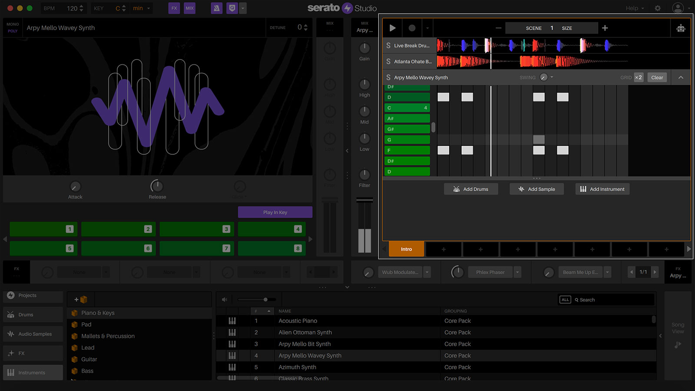Toggle the MIX button in top toolbar
Viewport: 695px width, 391px height.
pyautogui.click(x=190, y=8)
